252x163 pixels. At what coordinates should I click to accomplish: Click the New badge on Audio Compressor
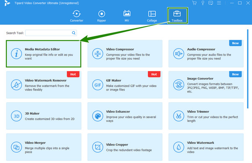click(235, 43)
